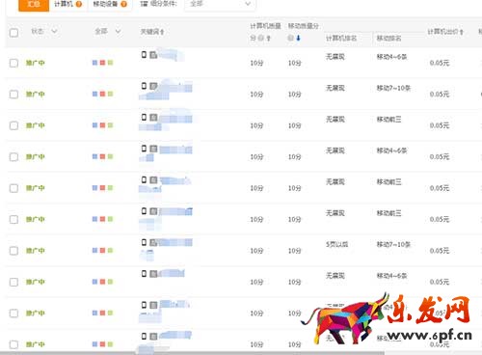The height and width of the screenshot is (355, 482).
Task: Click the gray page icon in the 5页以后 row
Action: tap(153, 243)
